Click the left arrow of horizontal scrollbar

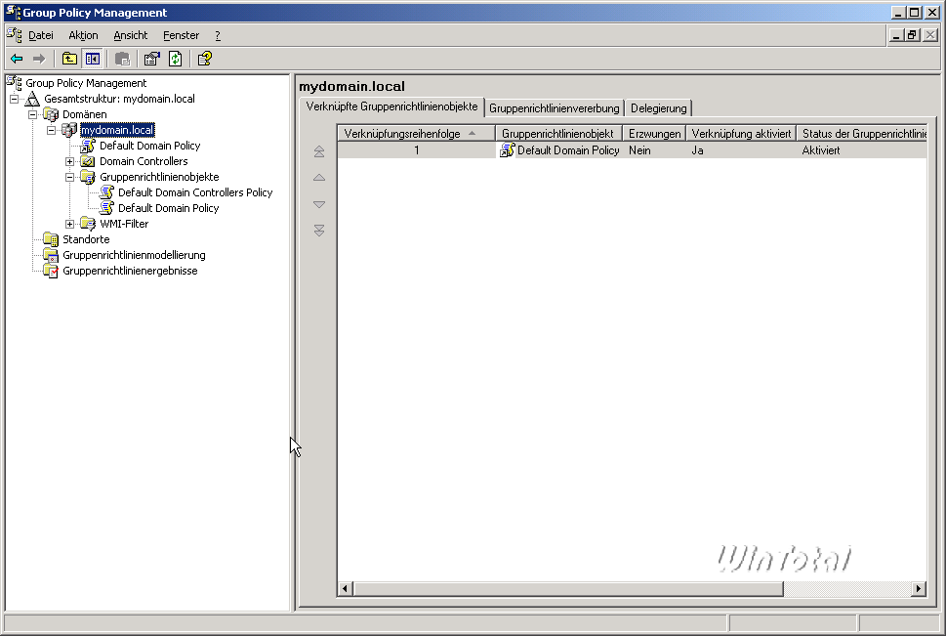345,588
